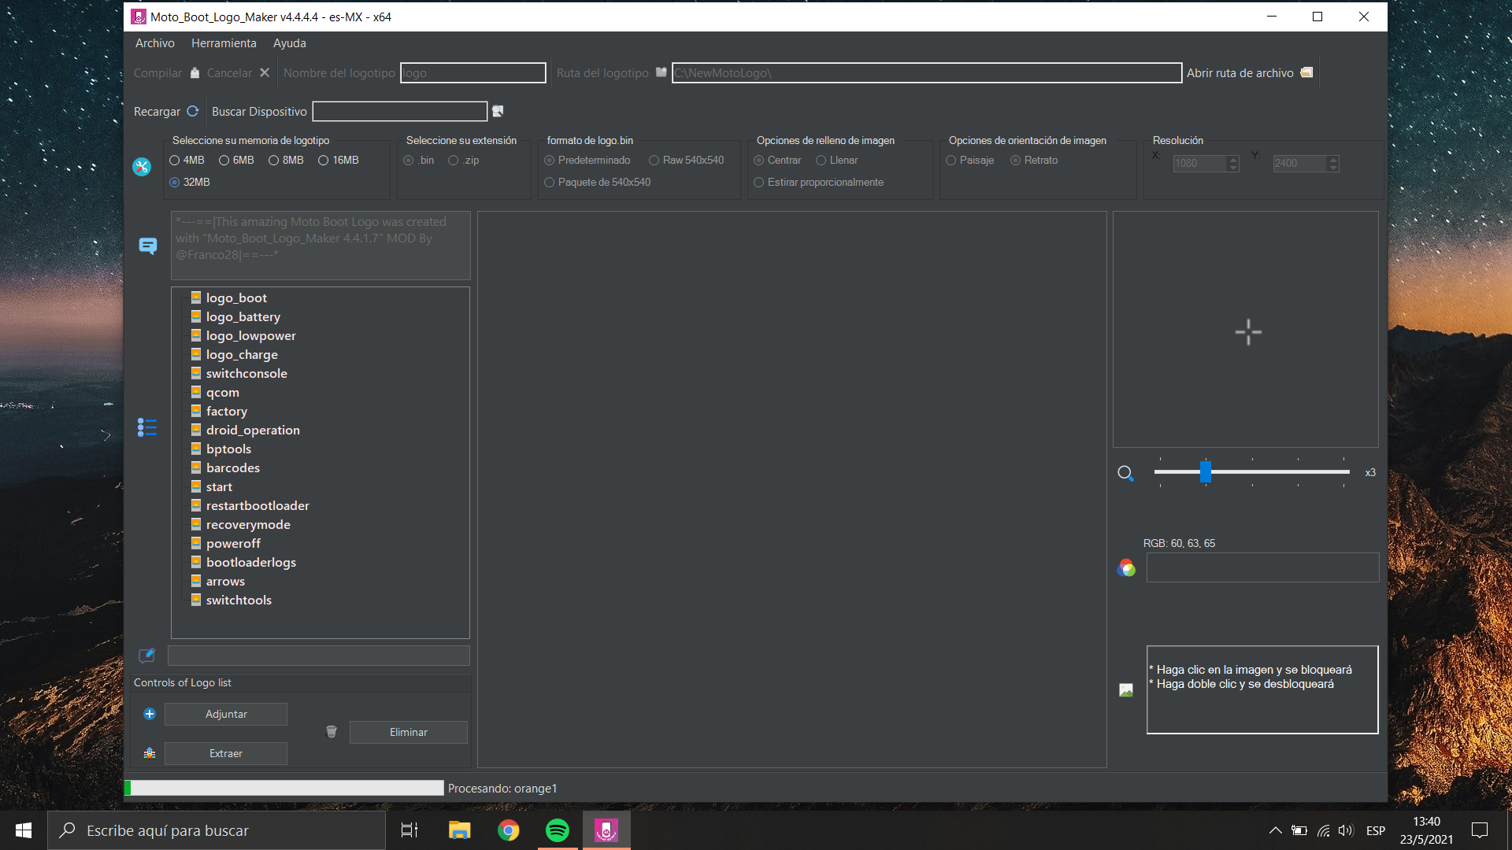Screen dimensions: 1512x850
Task: Select the 4MB logo memory option
Action: click(x=175, y=160)
